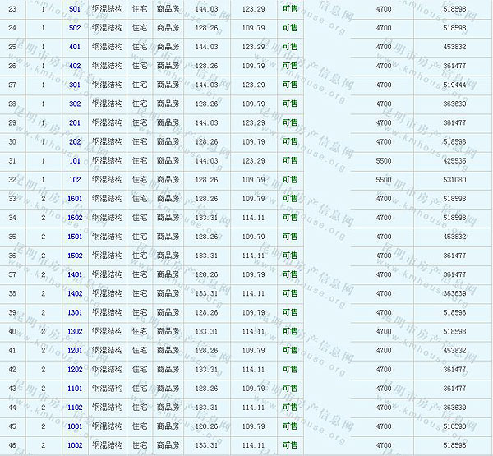
Task: Select room 1101 link
Action: [x=75, y=389]
